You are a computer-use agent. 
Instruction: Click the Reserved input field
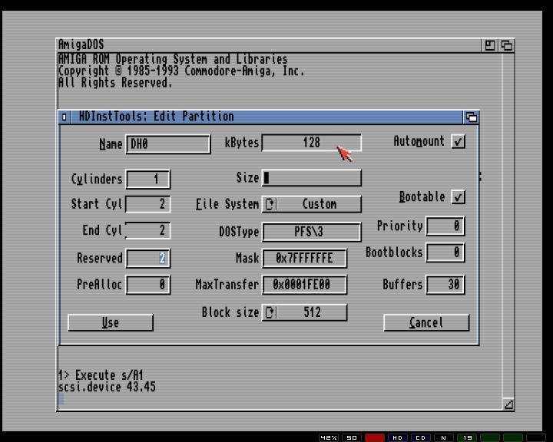(x=148, y=258)
